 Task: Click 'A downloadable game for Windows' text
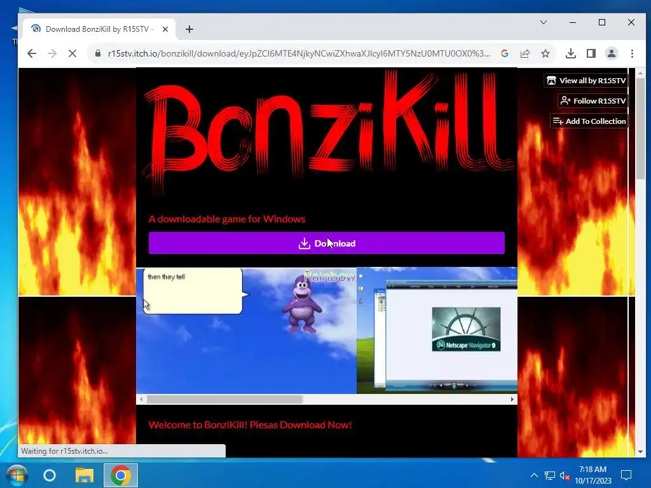(227, 219)
